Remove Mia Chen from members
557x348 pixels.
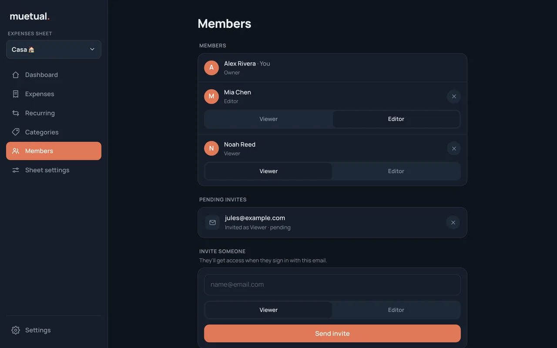(x=454, y=97)
